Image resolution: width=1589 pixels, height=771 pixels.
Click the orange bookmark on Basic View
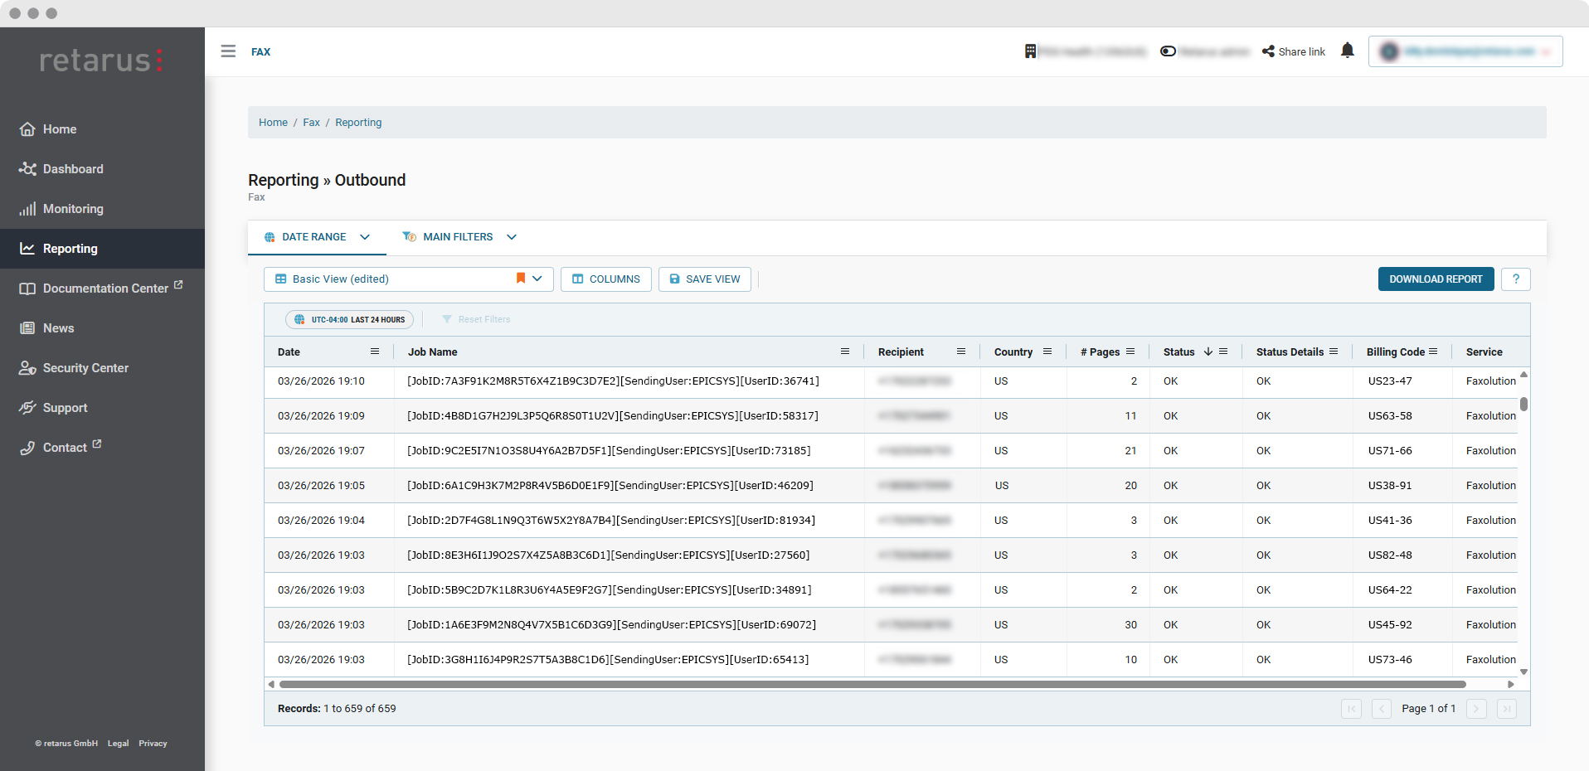521,279
